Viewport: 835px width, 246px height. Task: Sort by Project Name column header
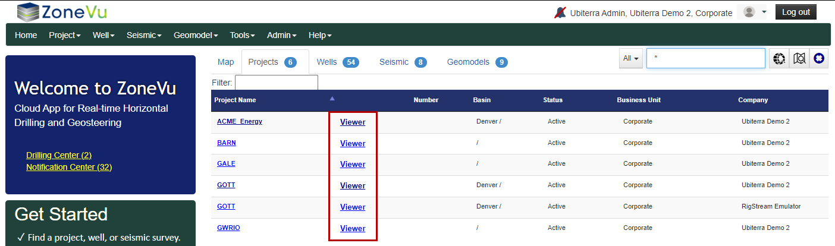click(x=236, y=100)
